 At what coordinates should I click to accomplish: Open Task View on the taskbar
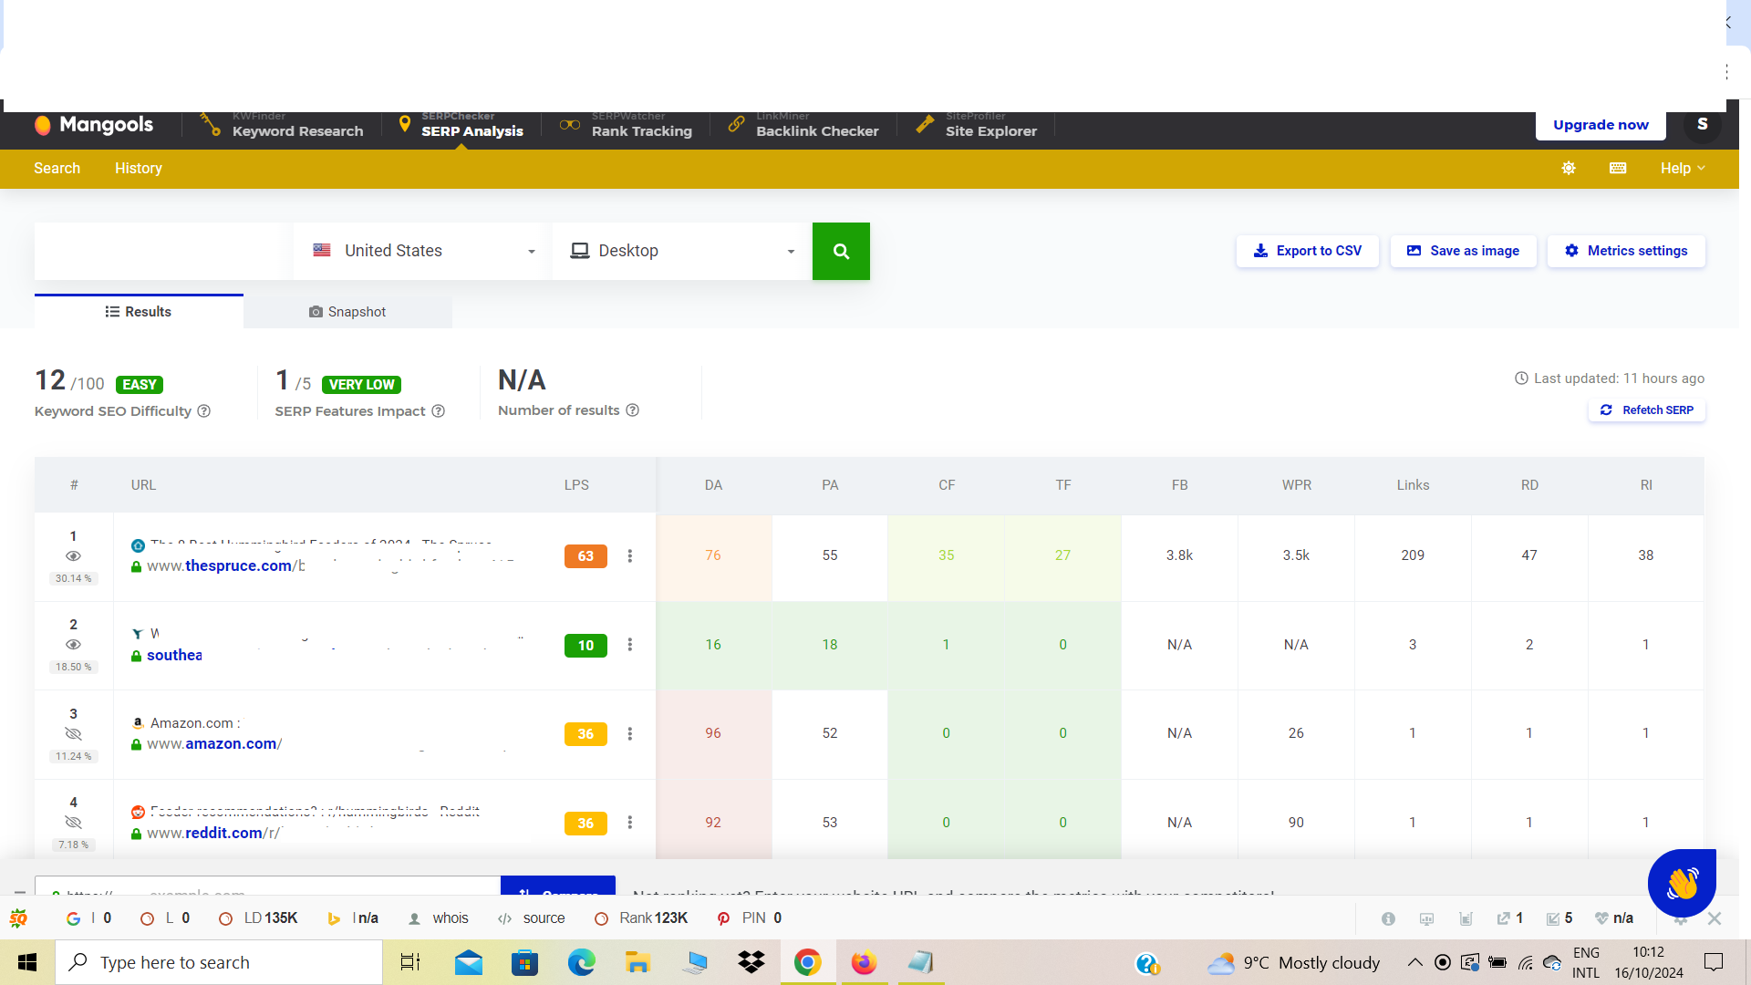(x=410, y=962)
